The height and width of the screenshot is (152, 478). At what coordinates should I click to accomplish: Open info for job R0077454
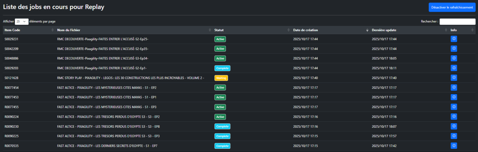click(x=454, y=87)
